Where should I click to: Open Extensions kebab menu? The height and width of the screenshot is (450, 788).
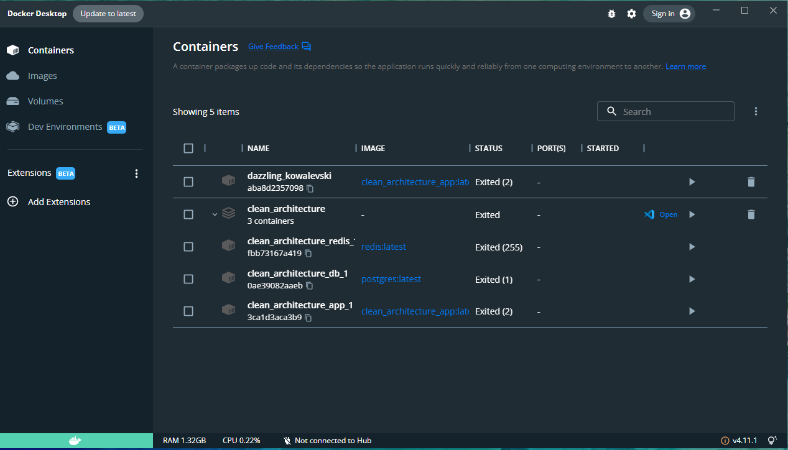137,173
